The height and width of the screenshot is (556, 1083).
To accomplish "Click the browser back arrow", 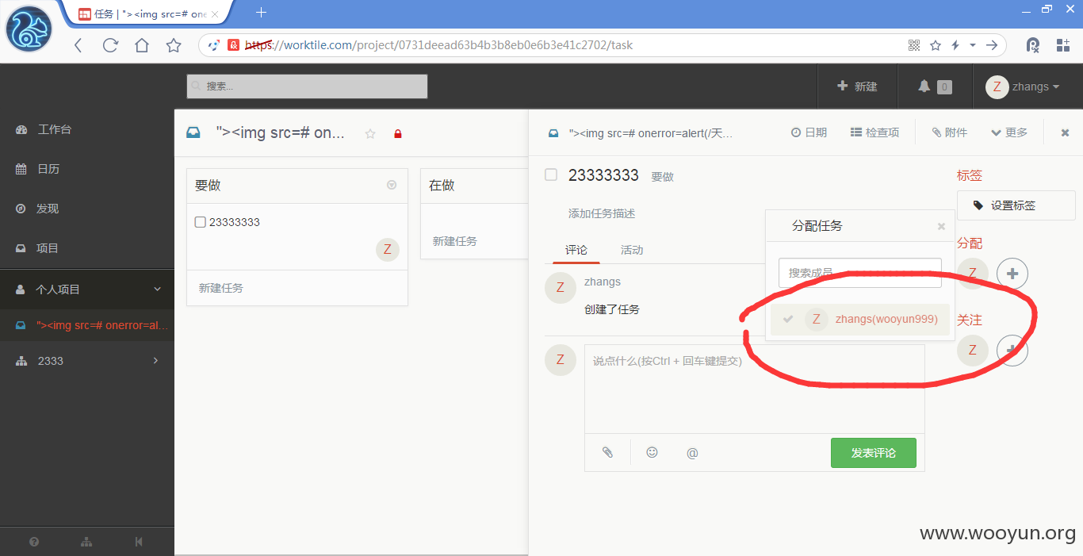I will pyautogui.click(x=78, y=45).
